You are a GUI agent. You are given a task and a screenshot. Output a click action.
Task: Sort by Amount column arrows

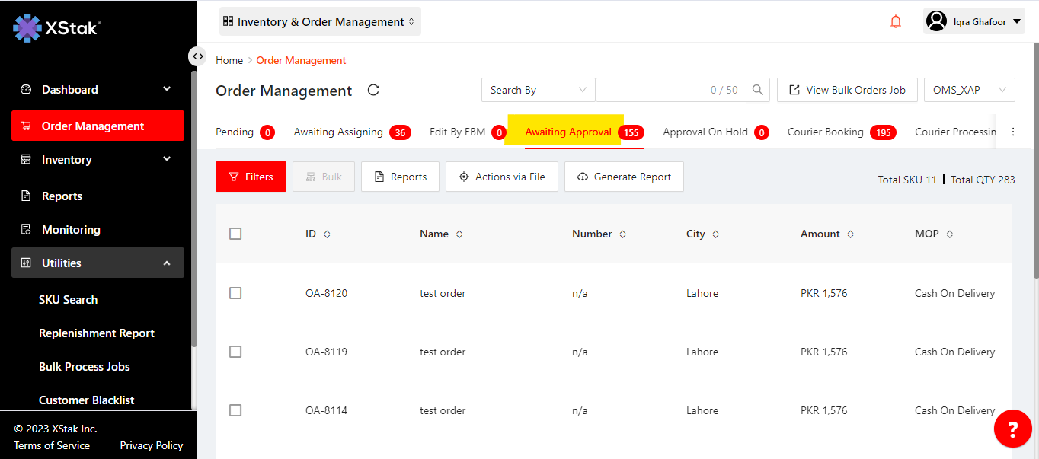tap(850, 234)
